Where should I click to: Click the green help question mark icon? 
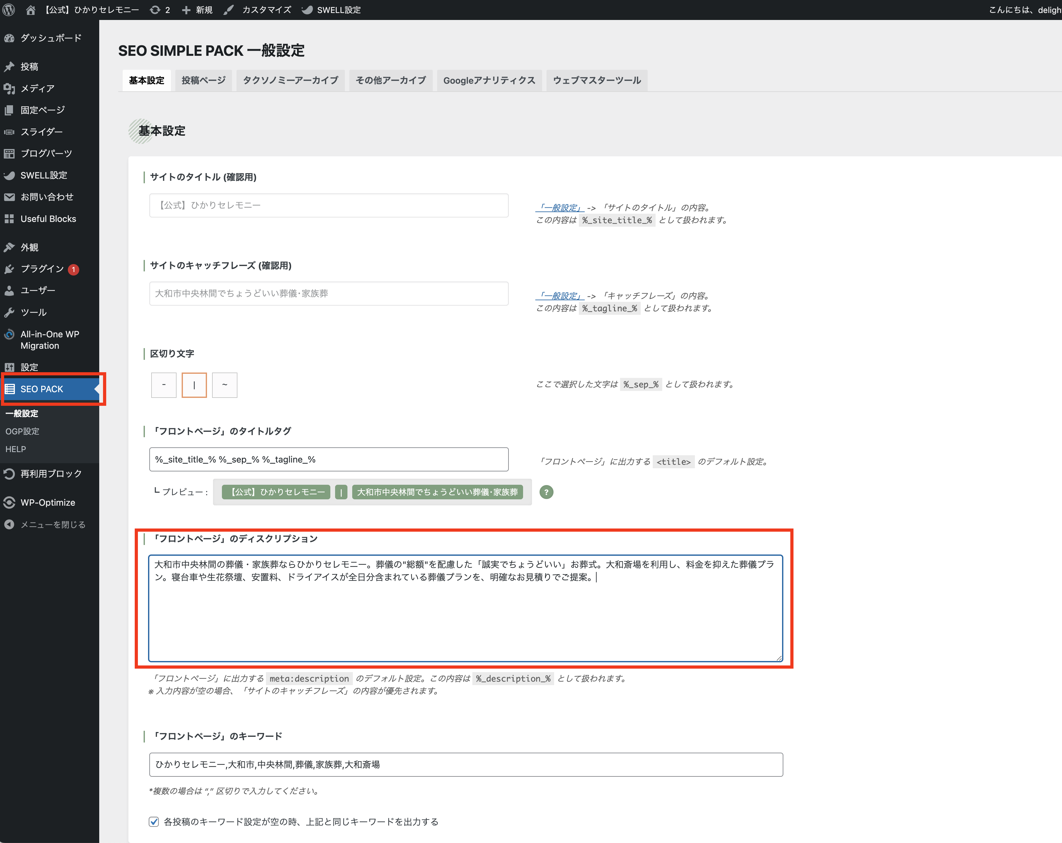coord(546,492)
